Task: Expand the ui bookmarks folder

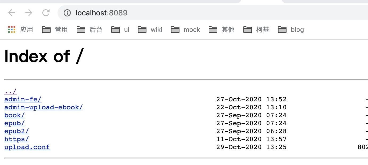Action: pos(120,29)
